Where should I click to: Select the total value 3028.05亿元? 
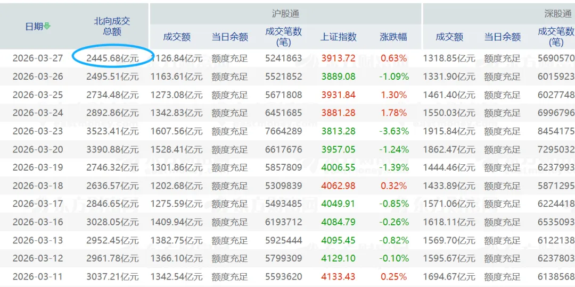pos(112,222)
